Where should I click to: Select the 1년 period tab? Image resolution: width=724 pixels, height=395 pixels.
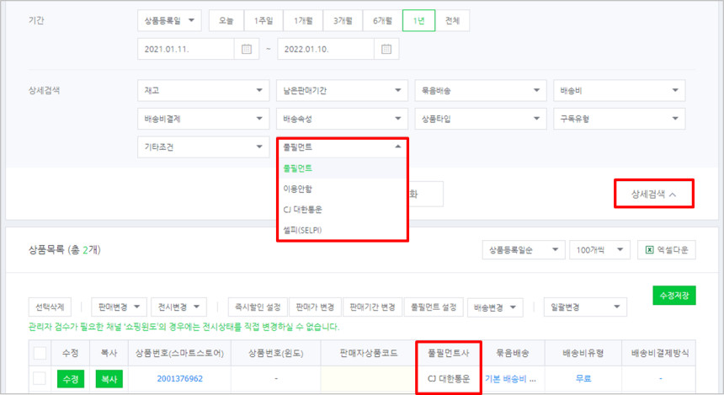[x=418, y=21]
